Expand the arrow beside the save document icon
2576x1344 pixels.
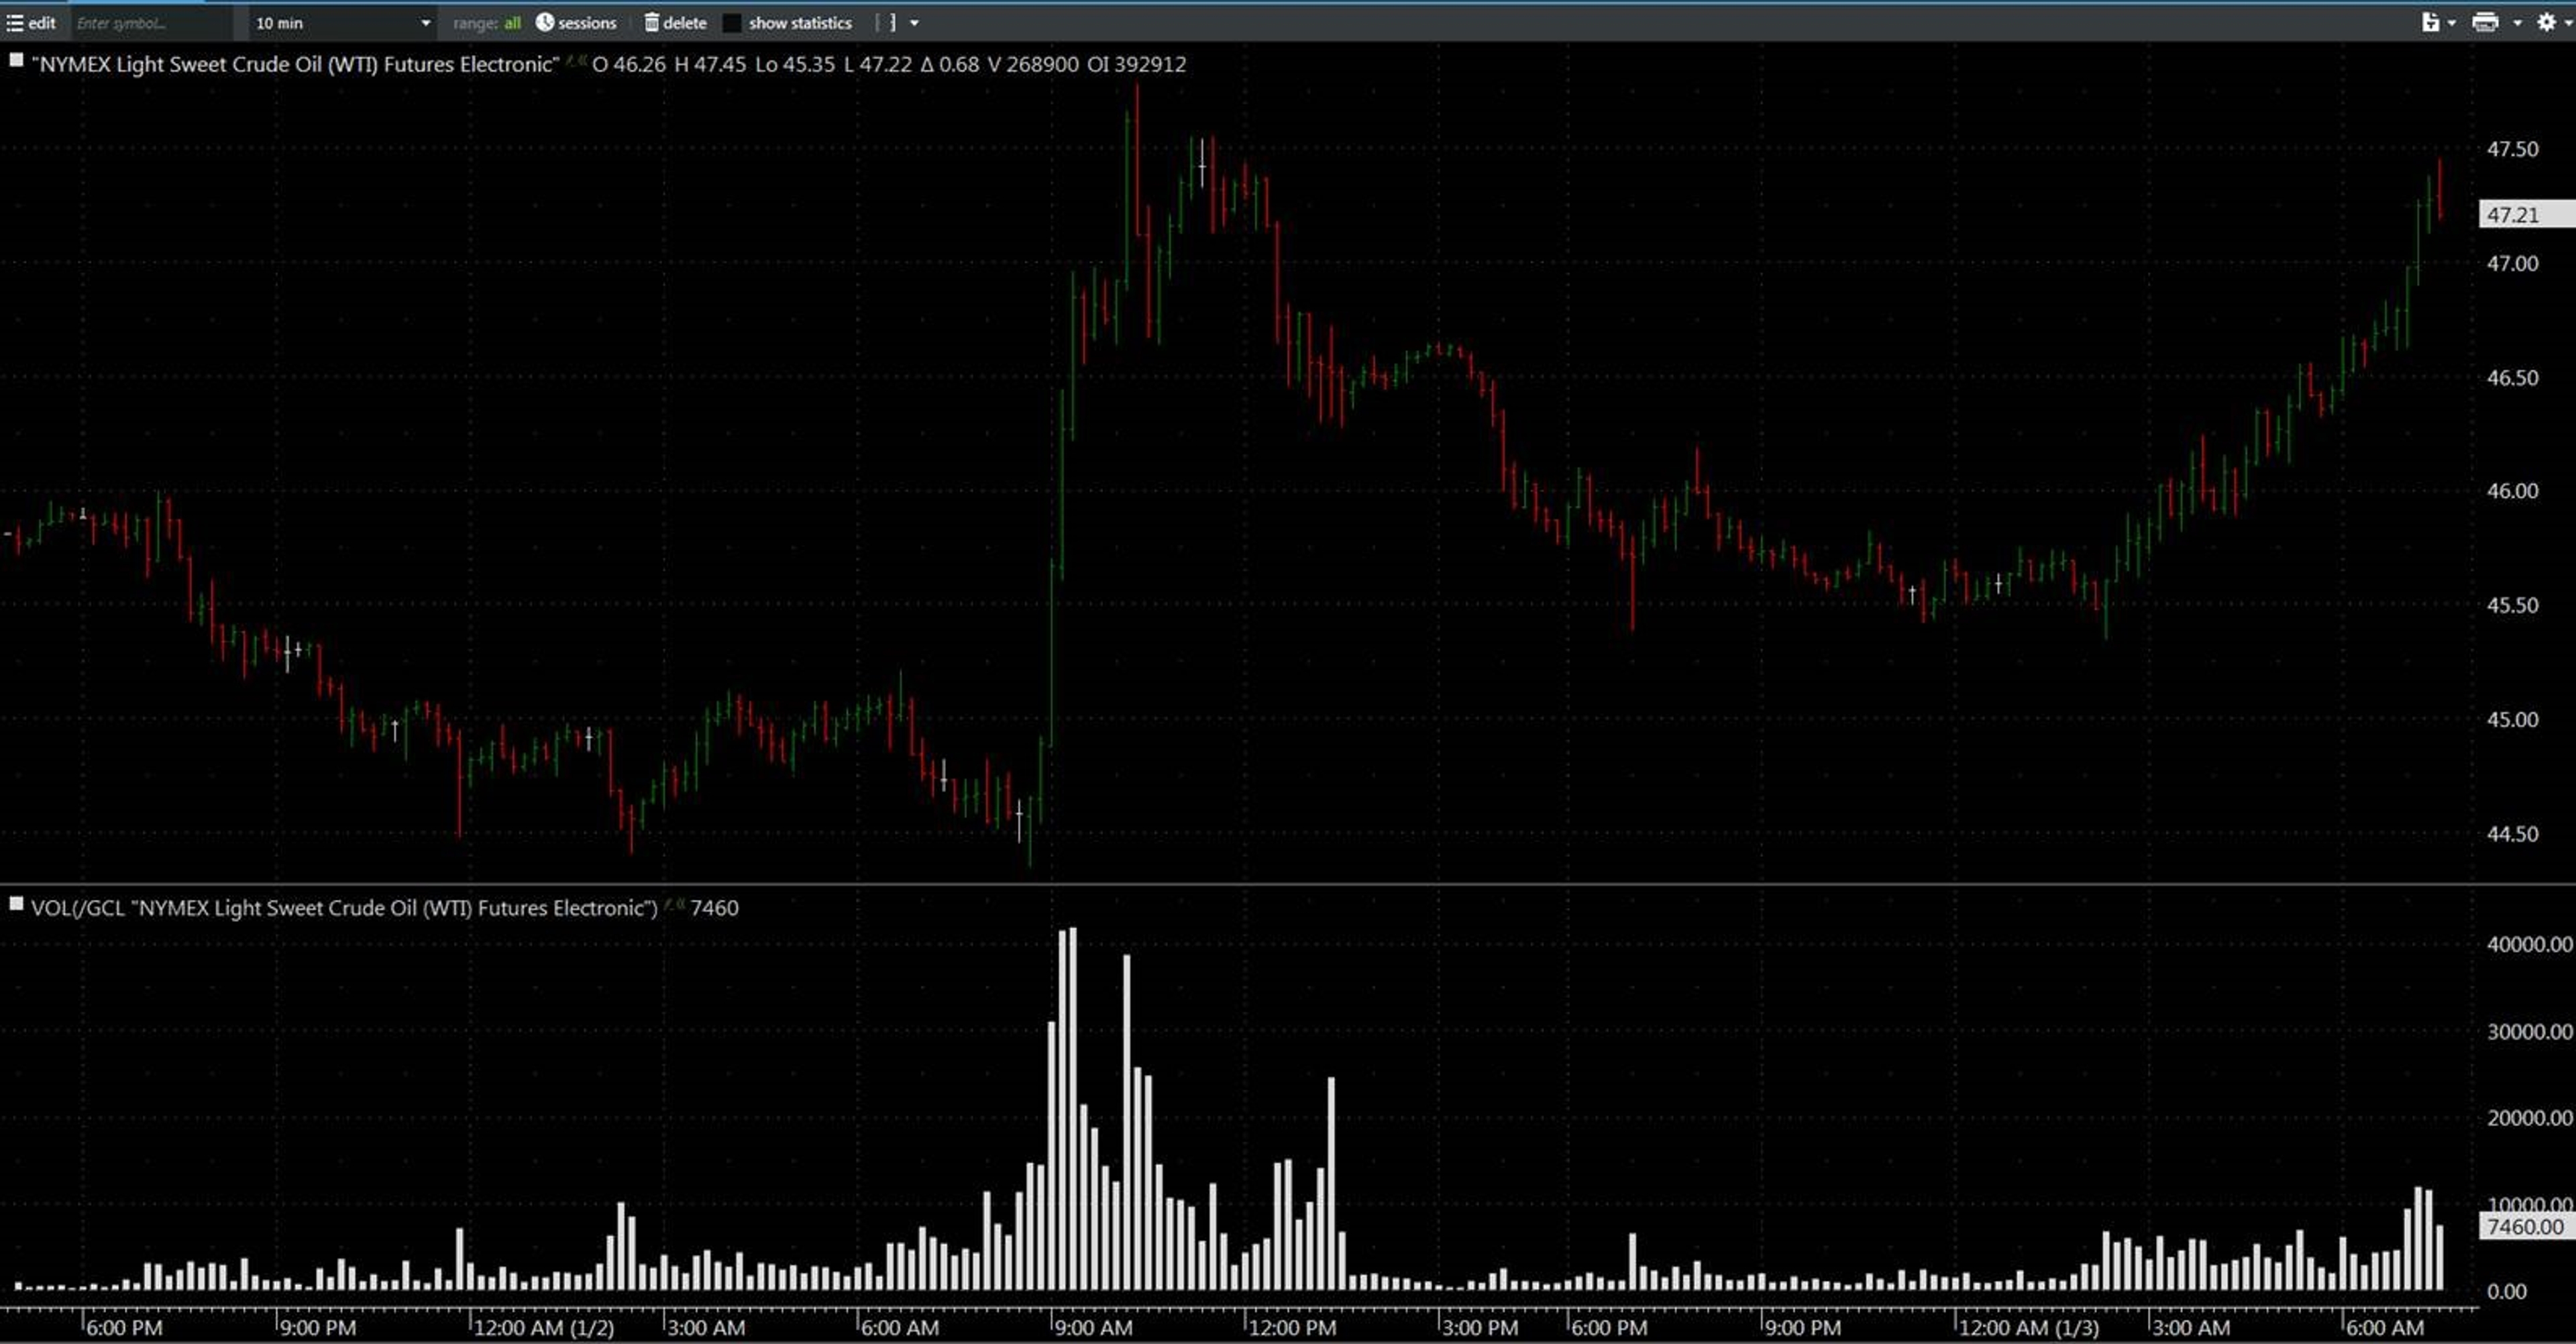2451,23
